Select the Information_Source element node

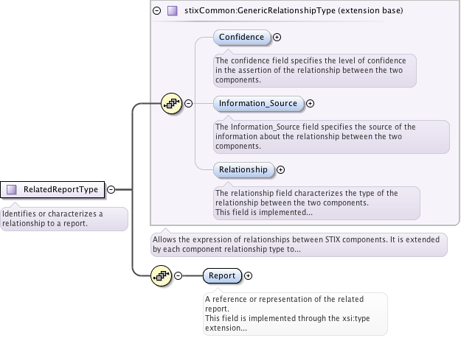coord(258,104)
